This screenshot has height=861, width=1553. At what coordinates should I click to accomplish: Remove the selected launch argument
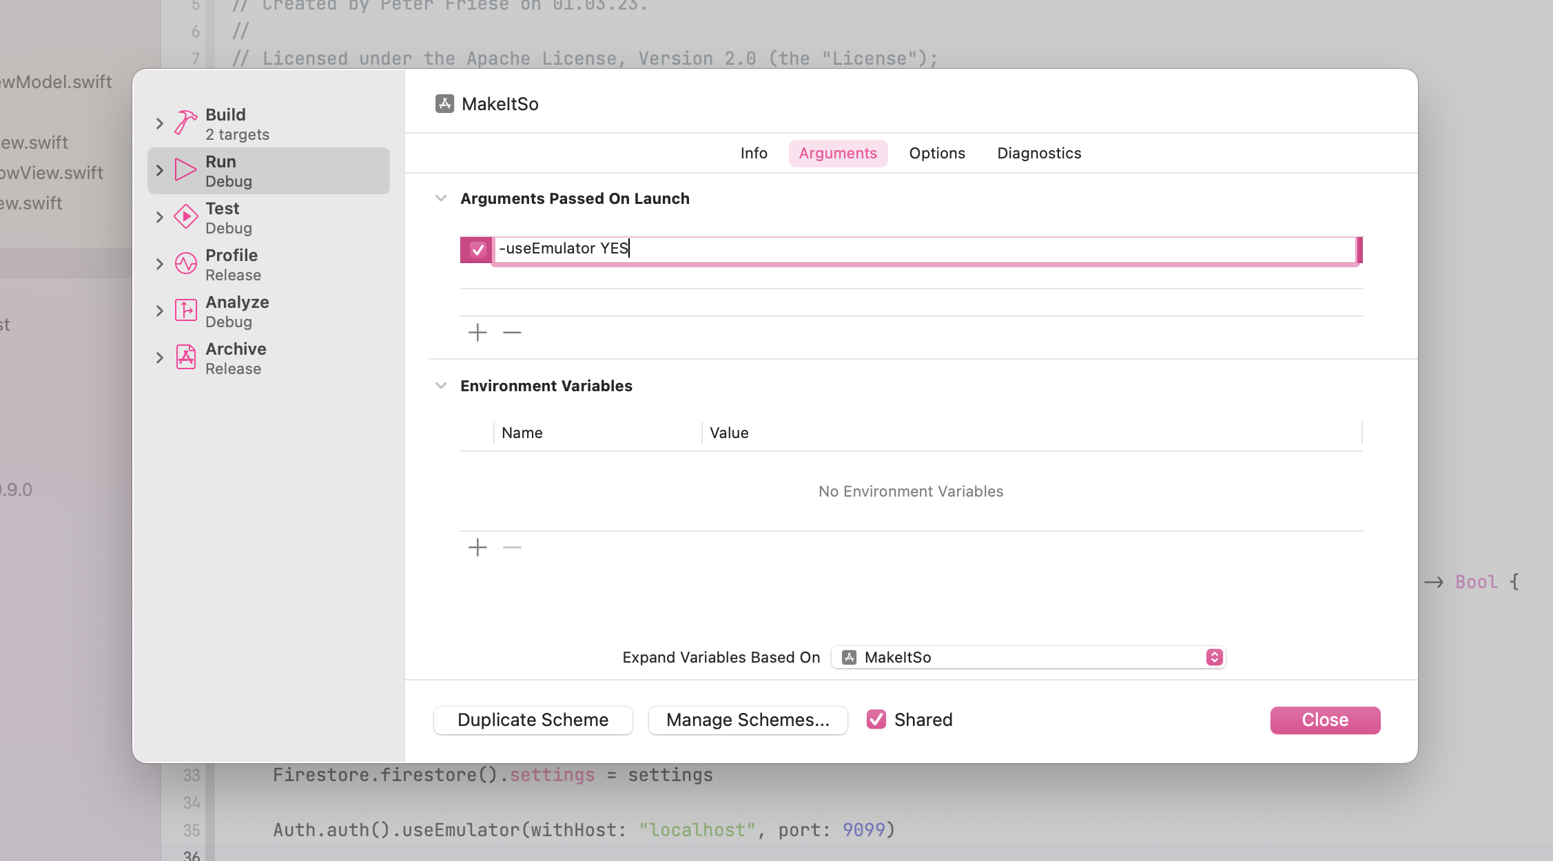512,333
